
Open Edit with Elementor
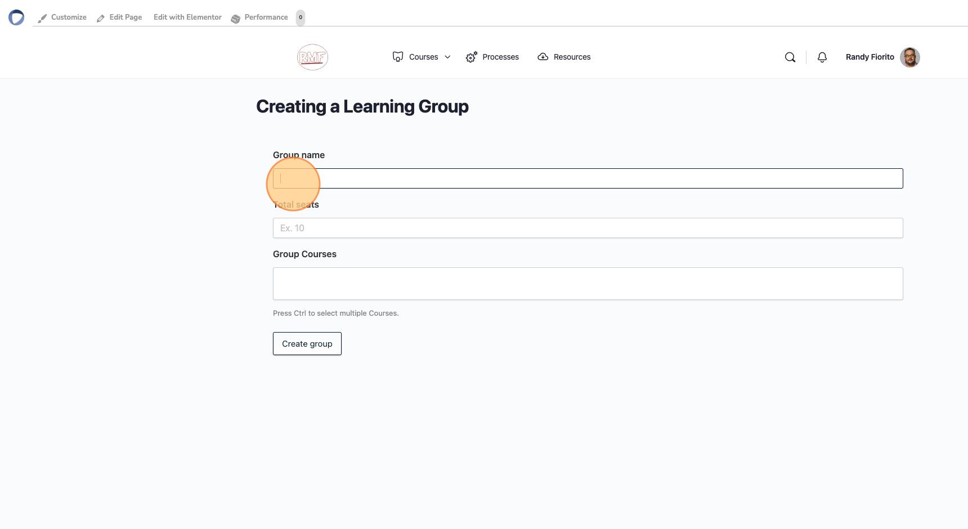[x=187, y=17]
